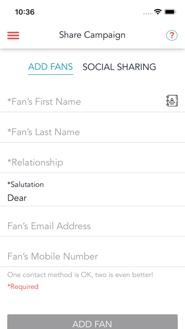This screenshot has width=185, height=329.
Task: Focus the Fan's Mobile Number field
Action: tap(92, 256)
